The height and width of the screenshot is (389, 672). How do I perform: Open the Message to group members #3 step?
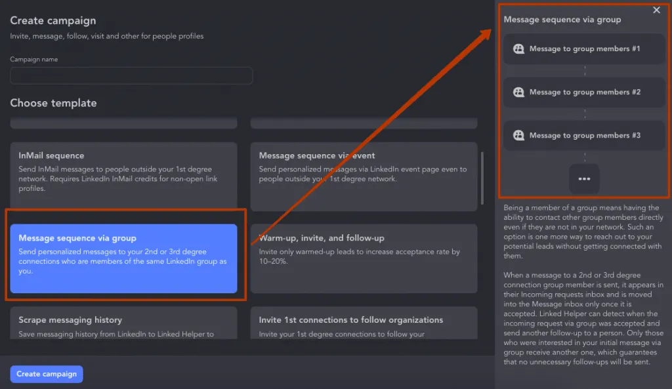[584, 135]
